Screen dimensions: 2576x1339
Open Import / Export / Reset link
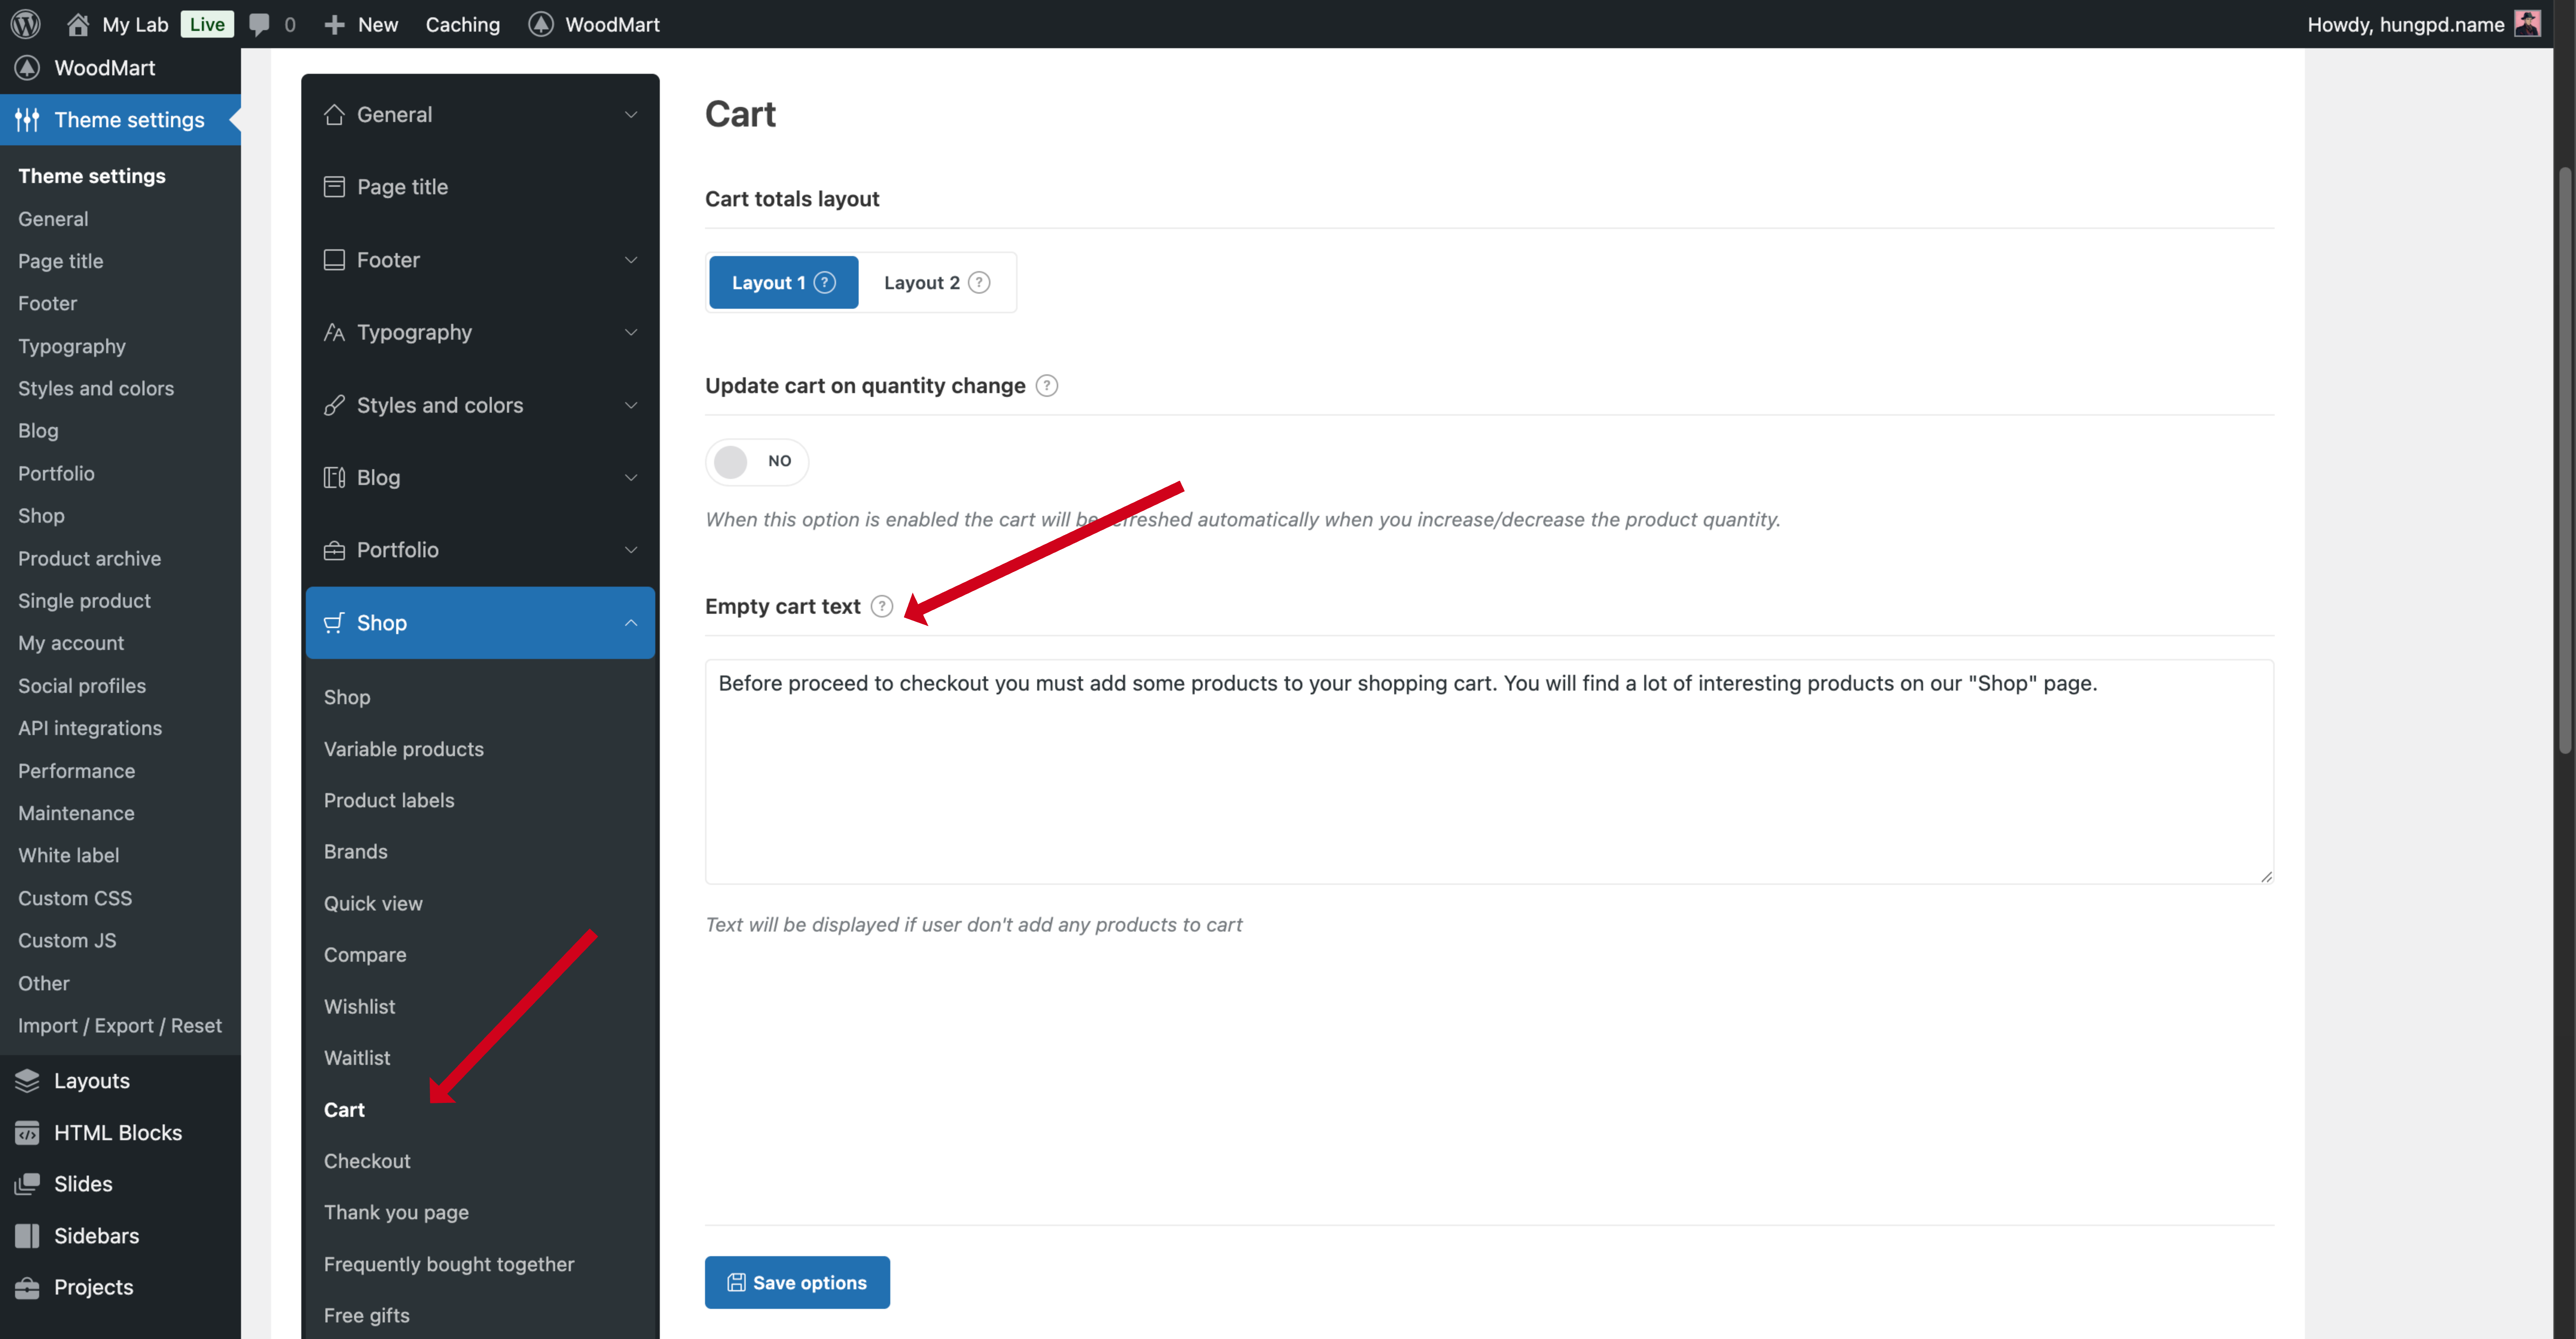pos(120,1026)
